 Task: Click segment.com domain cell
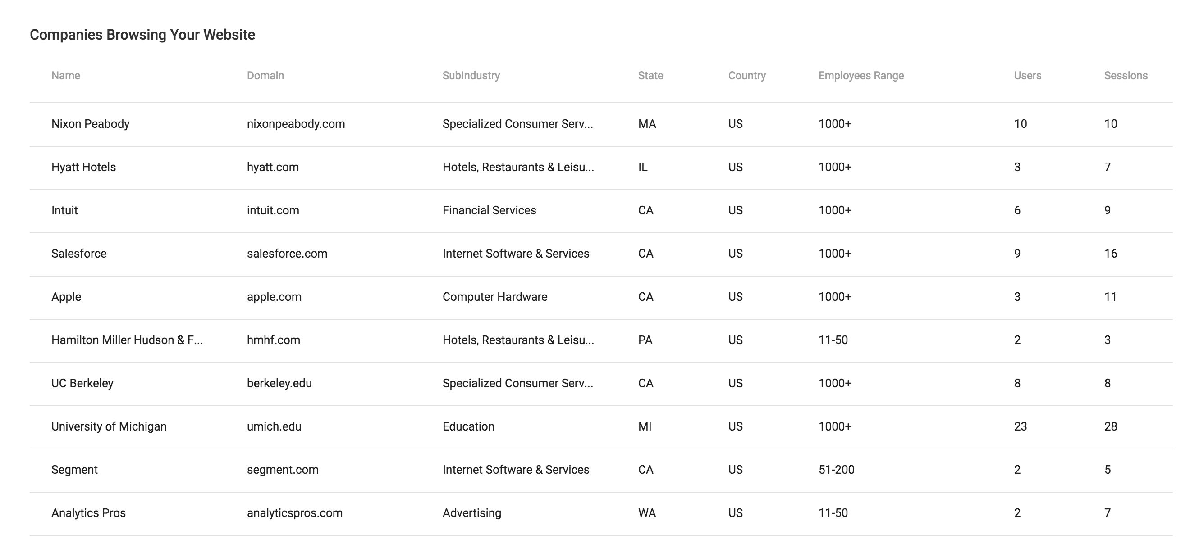283,470
